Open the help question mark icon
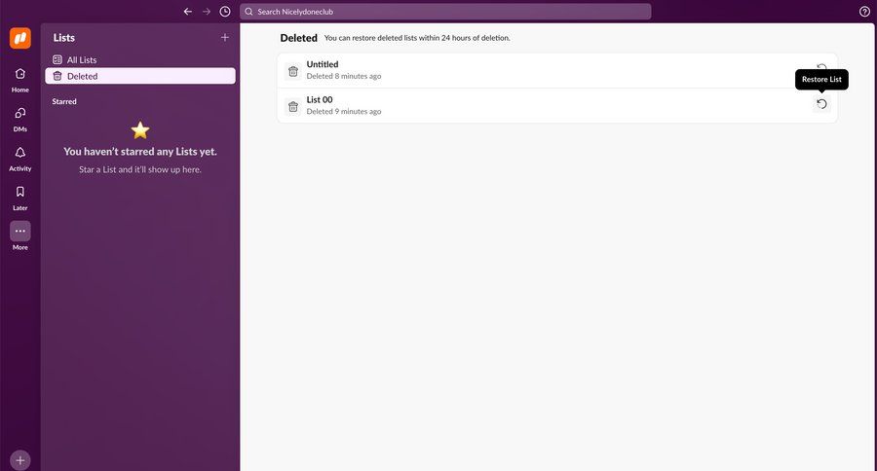 pos(864,12)
